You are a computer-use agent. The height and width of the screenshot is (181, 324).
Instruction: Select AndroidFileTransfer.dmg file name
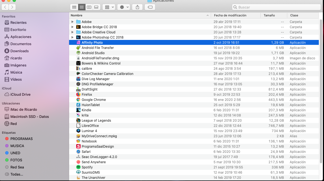pos(100,58)
